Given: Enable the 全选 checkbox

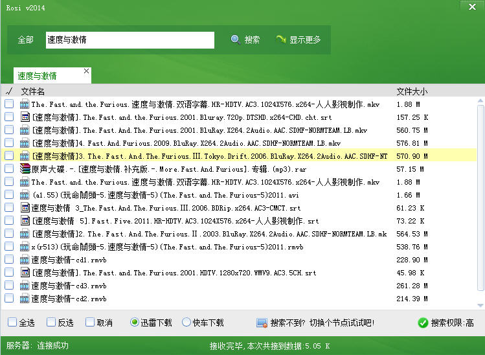Looking at the screenshot, I should pyautogui.click(x=12, y=322).
